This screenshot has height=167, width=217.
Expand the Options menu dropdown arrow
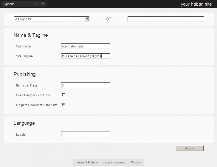[x=43, y=4]
